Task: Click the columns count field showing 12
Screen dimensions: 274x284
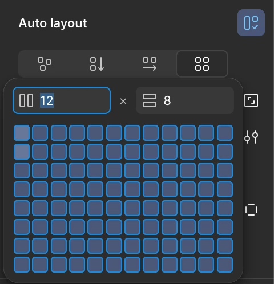Action: (x=62, y=100)
